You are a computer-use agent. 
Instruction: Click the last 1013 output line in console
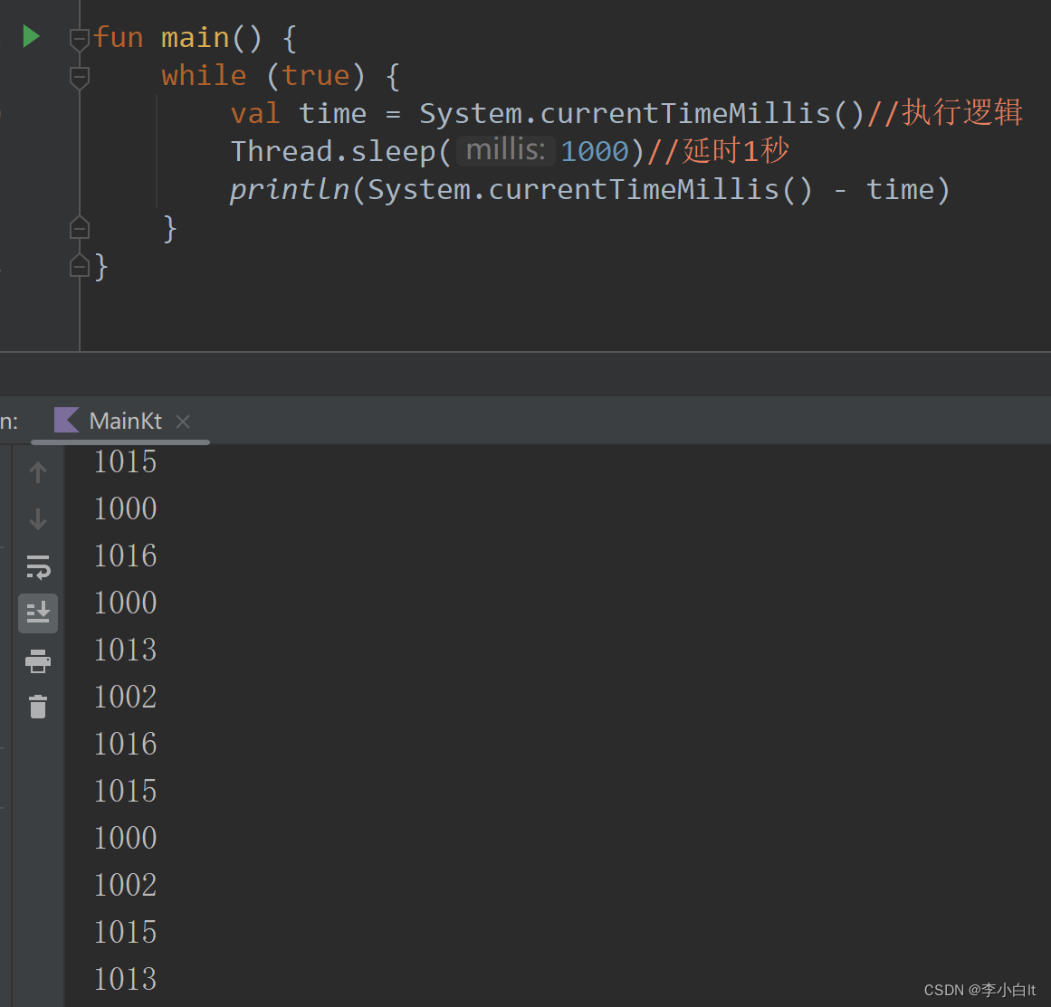tap(125, 979)
